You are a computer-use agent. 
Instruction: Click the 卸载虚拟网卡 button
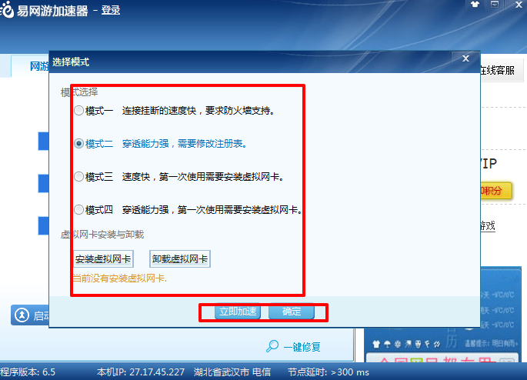[x=180, y=258]
